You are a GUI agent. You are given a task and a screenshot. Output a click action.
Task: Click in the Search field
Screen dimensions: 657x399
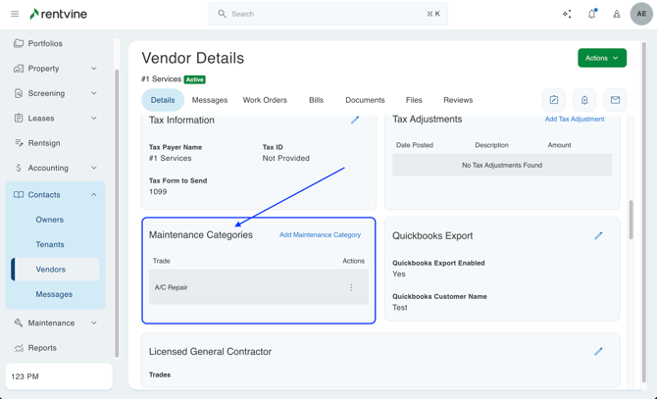point(328,14)
